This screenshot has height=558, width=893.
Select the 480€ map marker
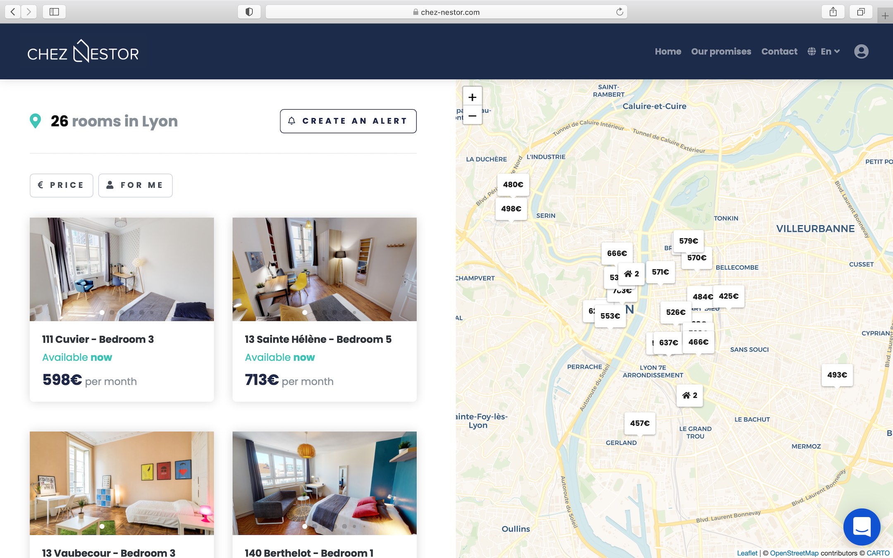tap(513, 184)
